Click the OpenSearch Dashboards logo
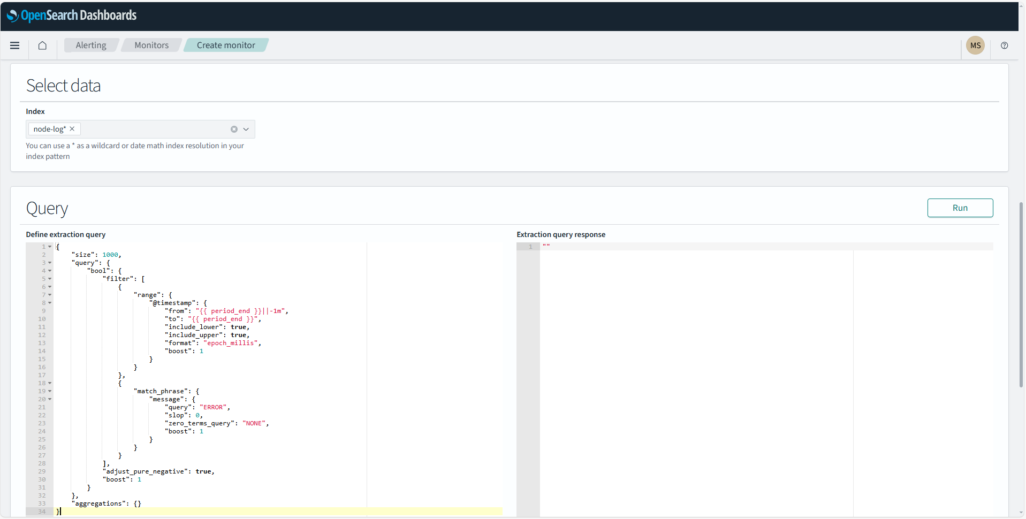The width and height of the screenshot is (1026, 519). (x=72, y=16)
